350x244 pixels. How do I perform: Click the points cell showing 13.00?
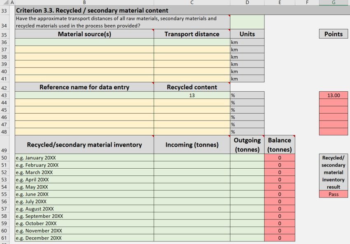(334, 95)
